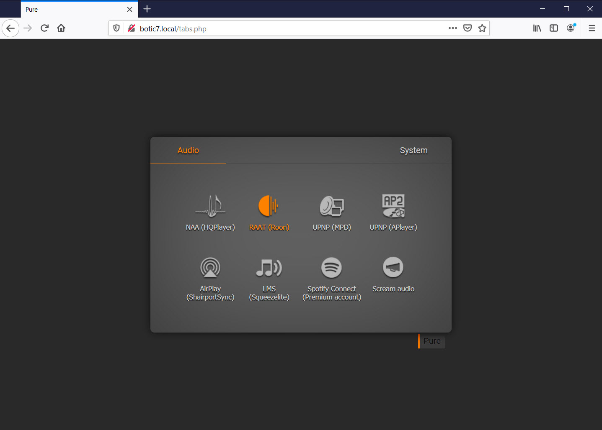View insecure connection info icon
The width and height of the screenshot is (602, 430).
132,28
